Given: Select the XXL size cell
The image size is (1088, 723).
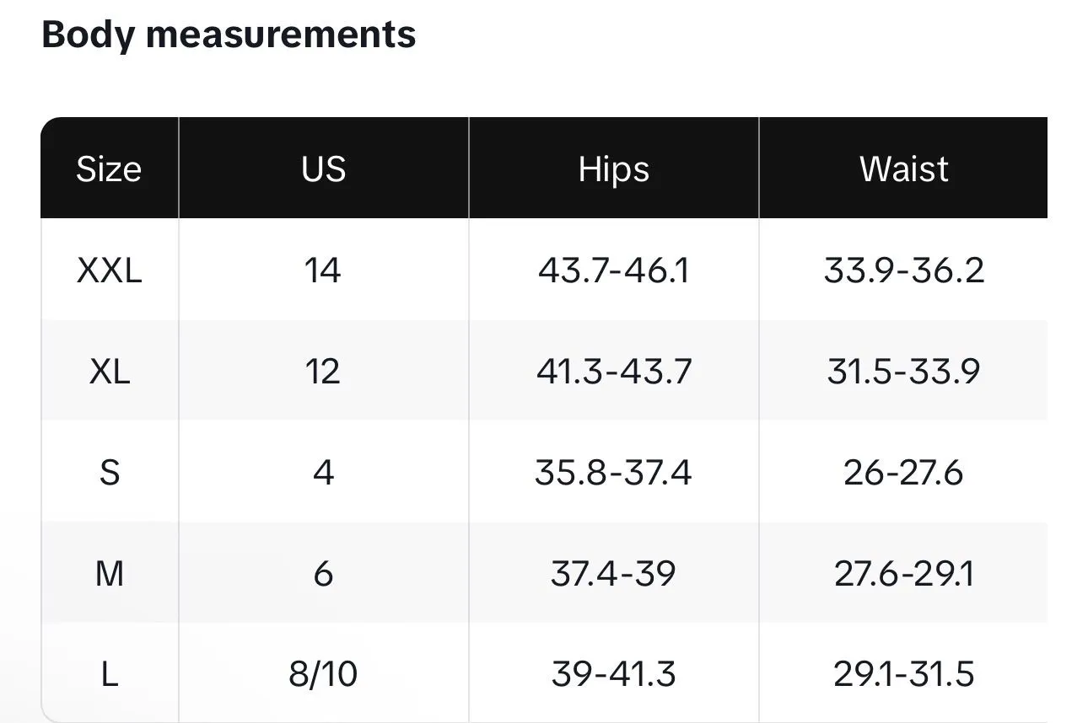Looking at the screenshot, I should (x=110, y=270).
